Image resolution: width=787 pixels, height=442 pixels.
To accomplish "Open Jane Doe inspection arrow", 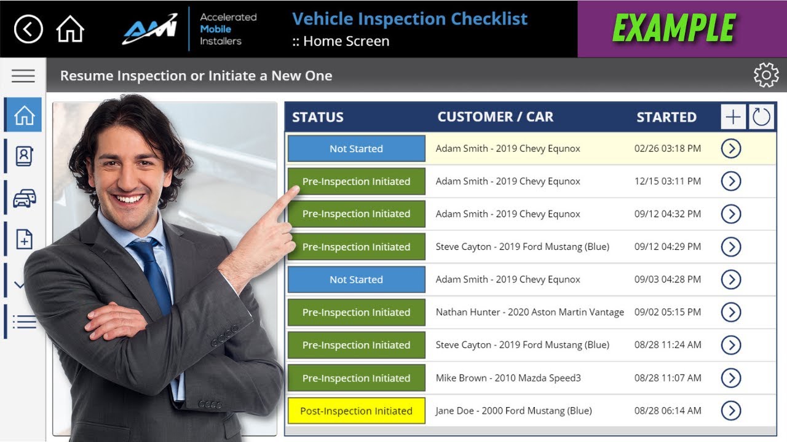I will click(x=731, y=411).
